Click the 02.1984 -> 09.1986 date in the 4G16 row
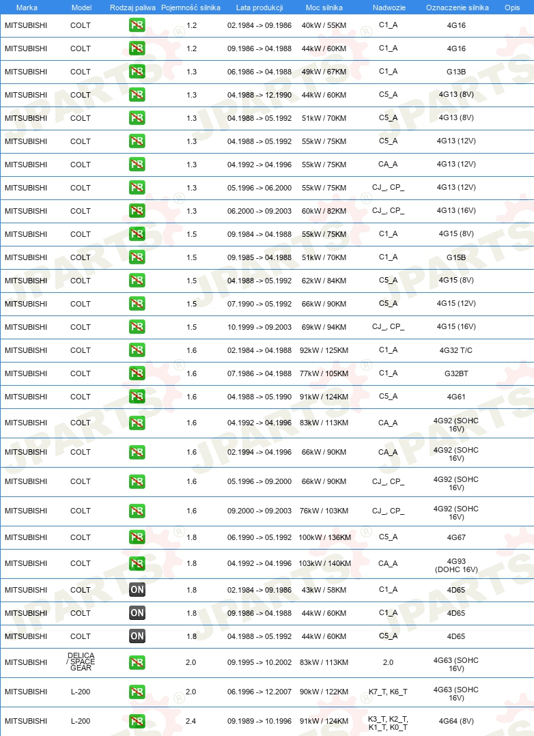The image size is (534, 736). pyautogui.click(x=259, y=25)
